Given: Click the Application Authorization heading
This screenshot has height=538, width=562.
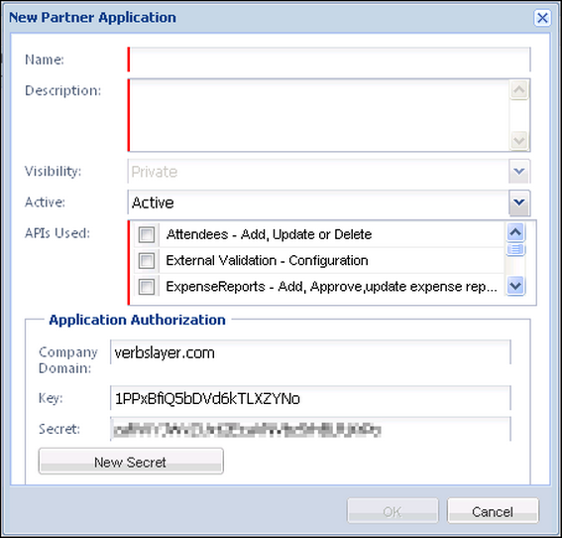Looking at the screenshot, I should click(137, 320).
